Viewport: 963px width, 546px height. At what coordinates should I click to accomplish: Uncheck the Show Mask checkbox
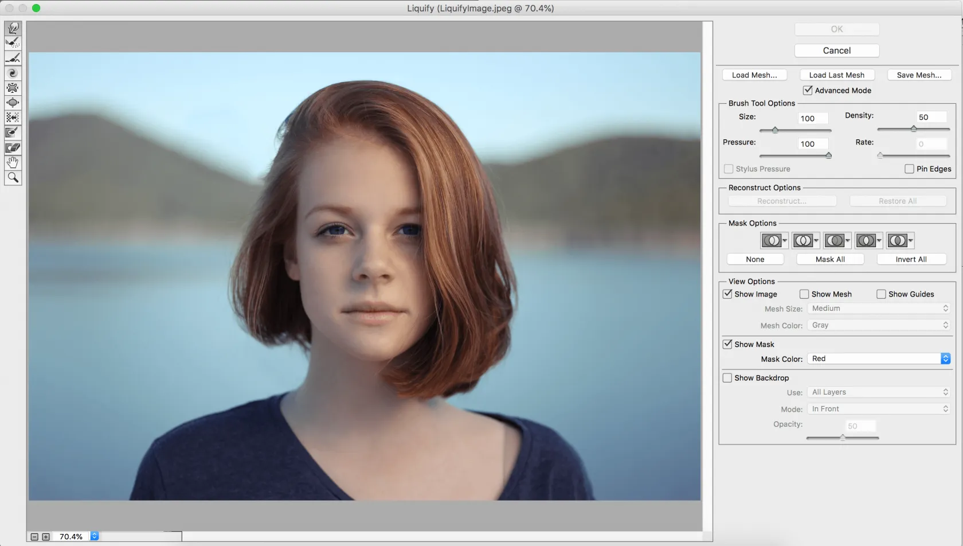[x=727, y=344]
